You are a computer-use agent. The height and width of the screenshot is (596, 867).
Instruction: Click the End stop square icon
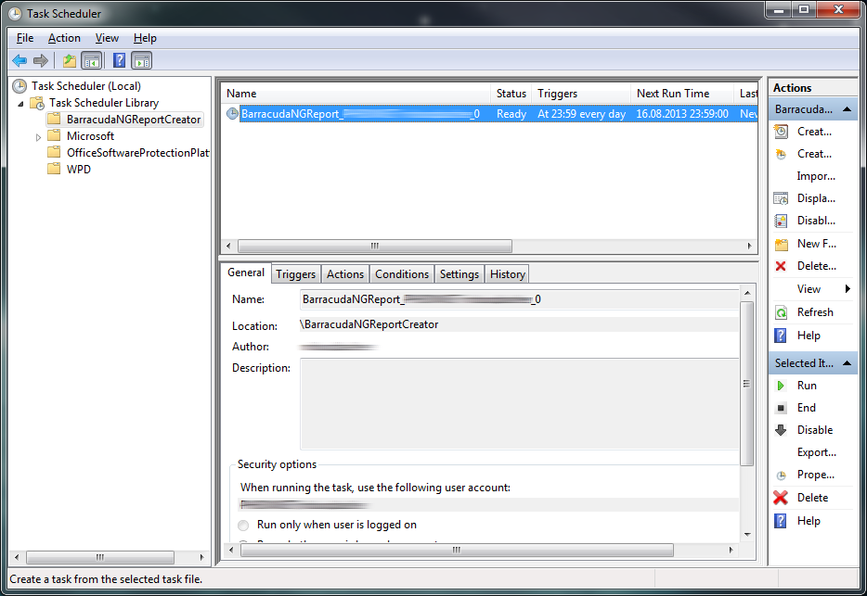point(781,408)
